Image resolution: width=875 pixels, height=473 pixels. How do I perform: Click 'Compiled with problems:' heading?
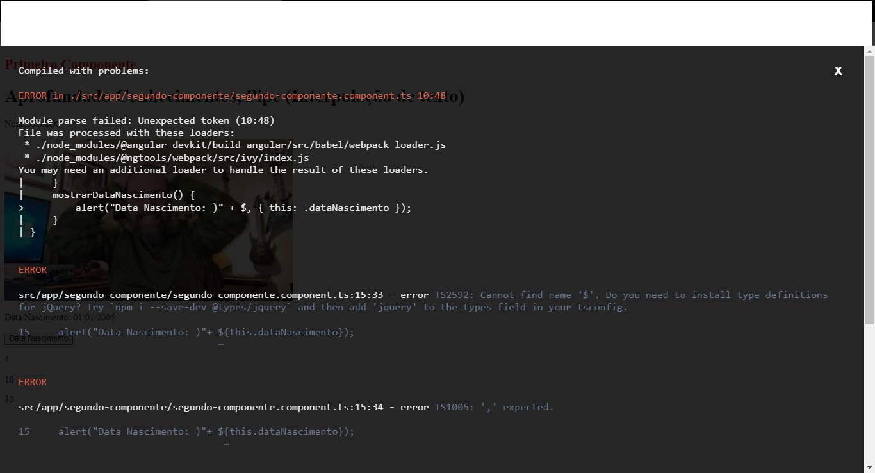(x=83, y=71)
